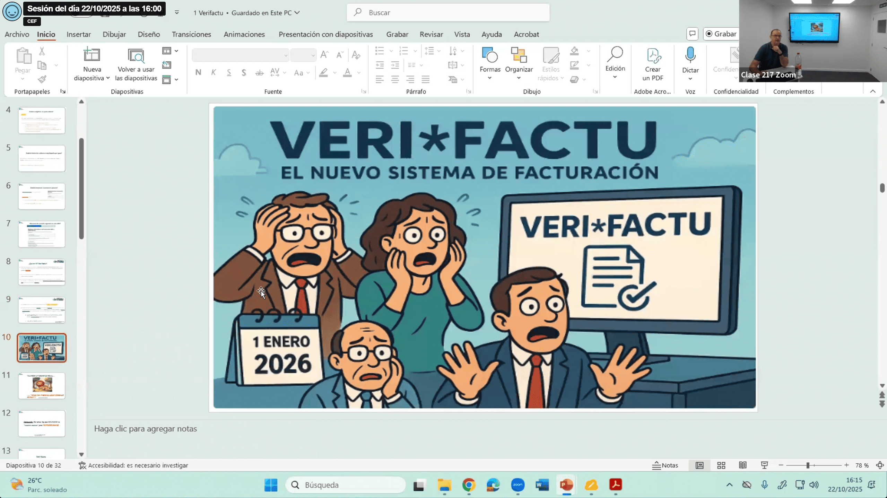Start slideshow from status bar icon
The image size is (887, 498).
click(x=764, y=465)
